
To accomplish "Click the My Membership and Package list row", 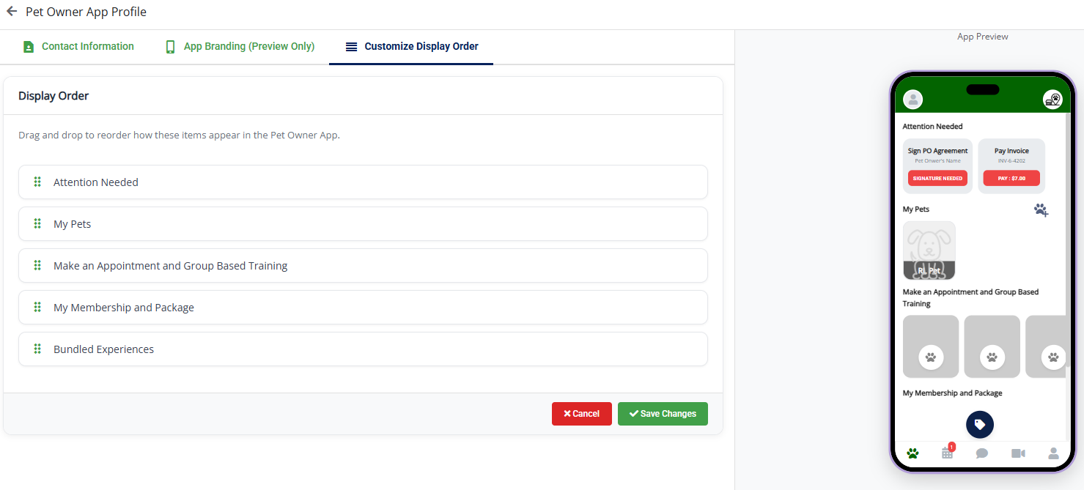I will tap(363, 308).
